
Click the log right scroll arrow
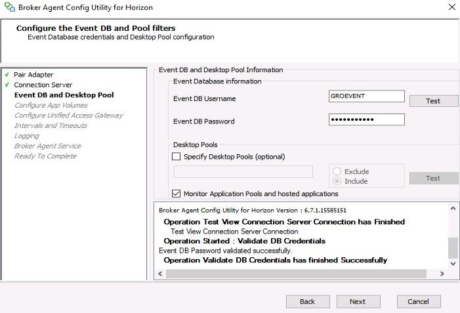442,274
